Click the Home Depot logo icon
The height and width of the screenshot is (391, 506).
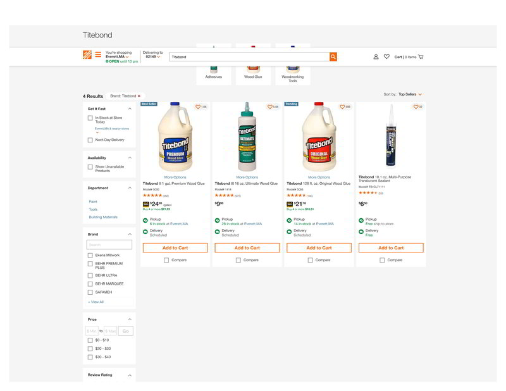(87, 55)
